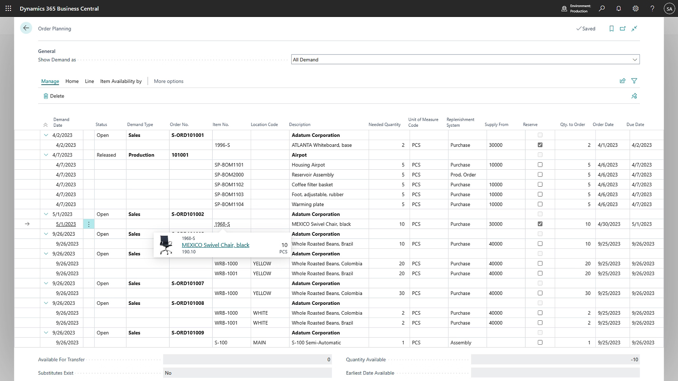Click the back arrow to leave Order Planning

pyautogui.click(x=26, y=28)
